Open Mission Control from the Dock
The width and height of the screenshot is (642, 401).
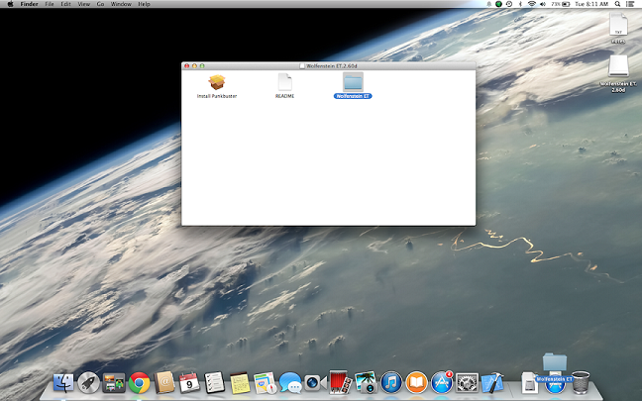coord(113,383)
